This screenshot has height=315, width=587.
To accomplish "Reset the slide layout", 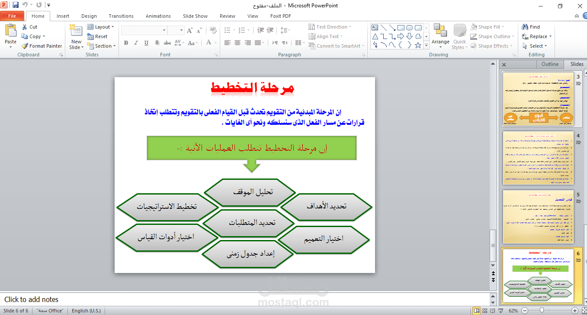I will click(x=97, y=36).
